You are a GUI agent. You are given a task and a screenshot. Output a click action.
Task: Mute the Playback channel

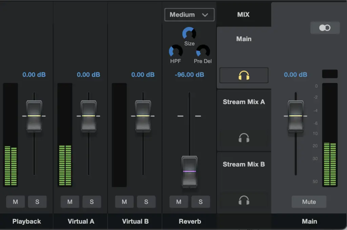click(x=16, y=202)
